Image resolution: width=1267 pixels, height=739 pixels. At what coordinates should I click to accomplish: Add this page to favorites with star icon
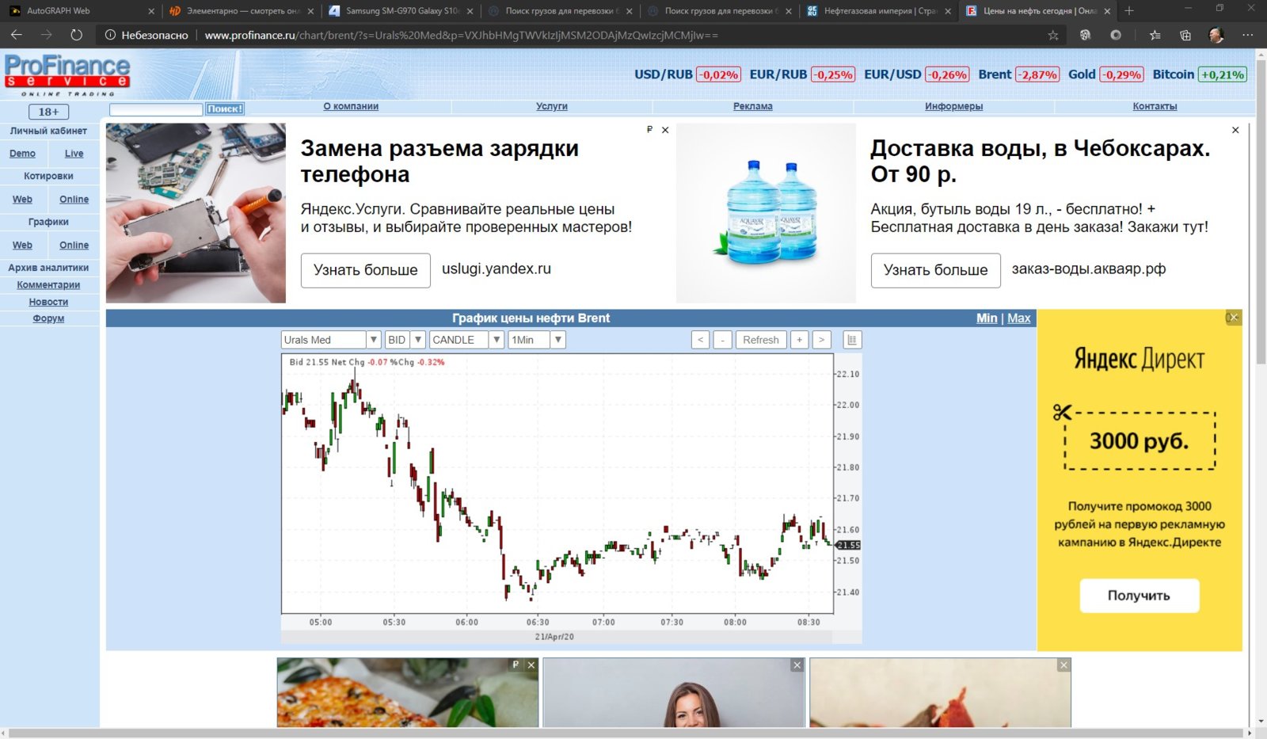(x=1052, y=35)
